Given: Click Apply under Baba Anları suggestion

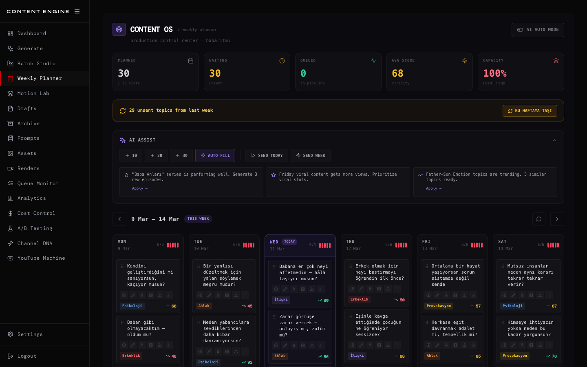Looking at the screenshot, I should coord(139,188).
